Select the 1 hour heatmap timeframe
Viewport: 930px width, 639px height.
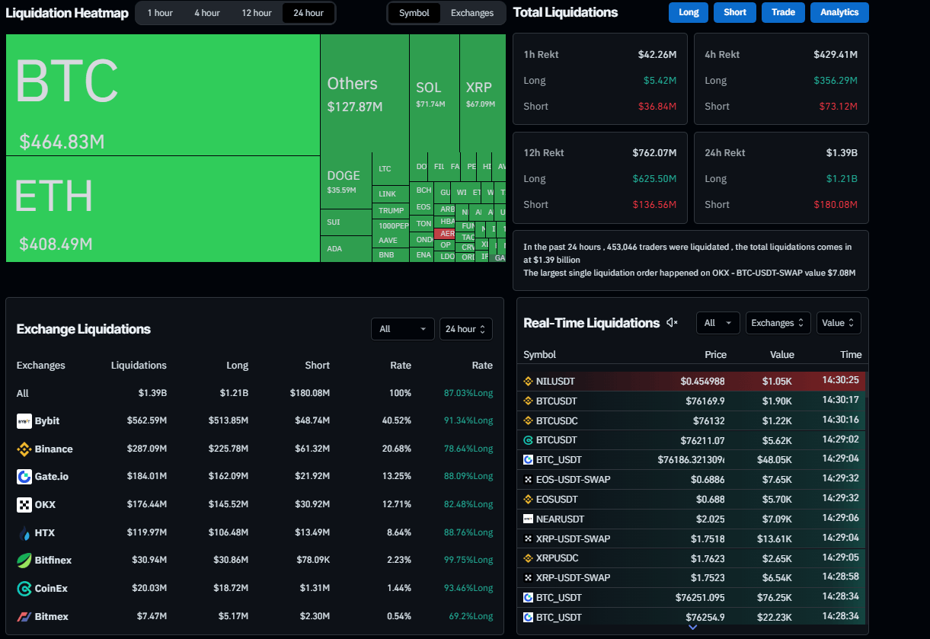click(160, 13)
